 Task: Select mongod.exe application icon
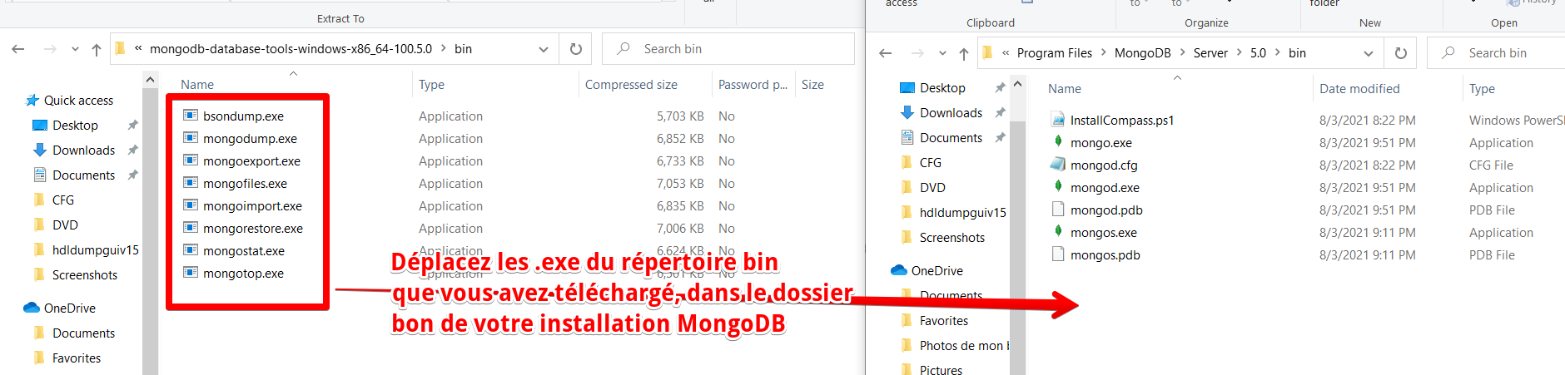click(x=1058, y=187)
